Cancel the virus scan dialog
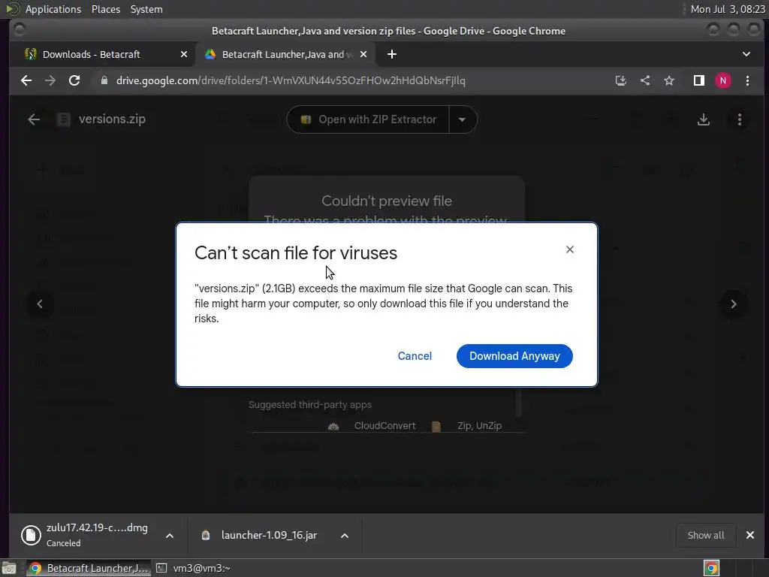The height and width of the screenshot is (577, 769). click(415, 356)
